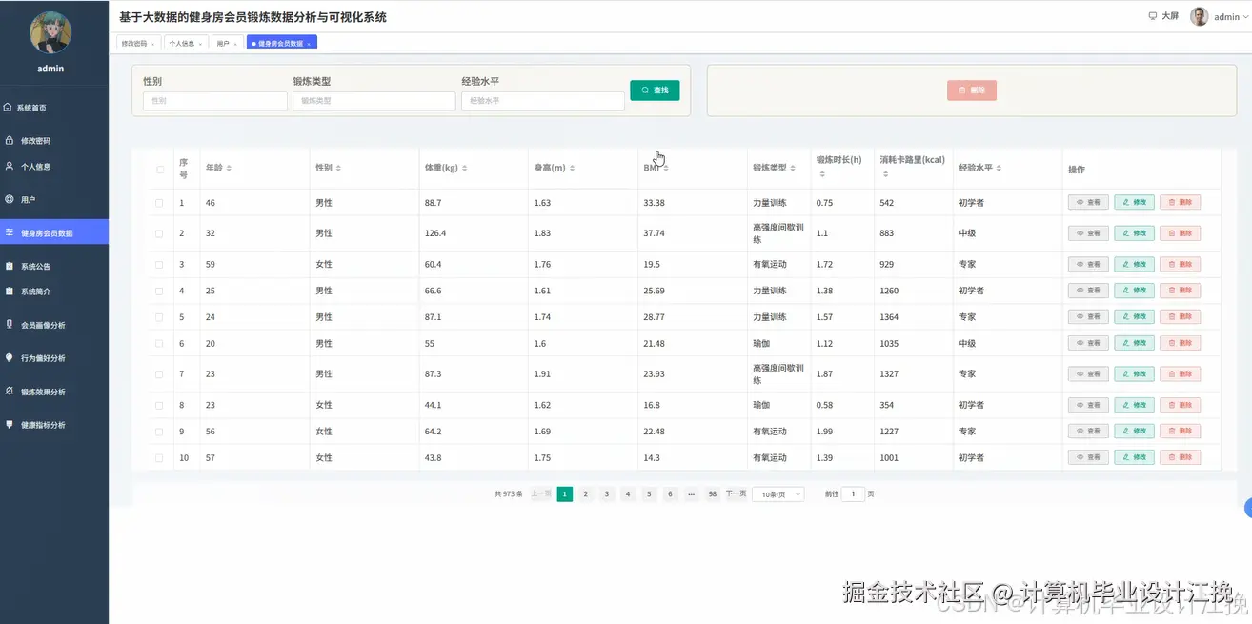1252x624 pixels.
Task: Check the checkbox for row 5
Action: click(159, 316)
